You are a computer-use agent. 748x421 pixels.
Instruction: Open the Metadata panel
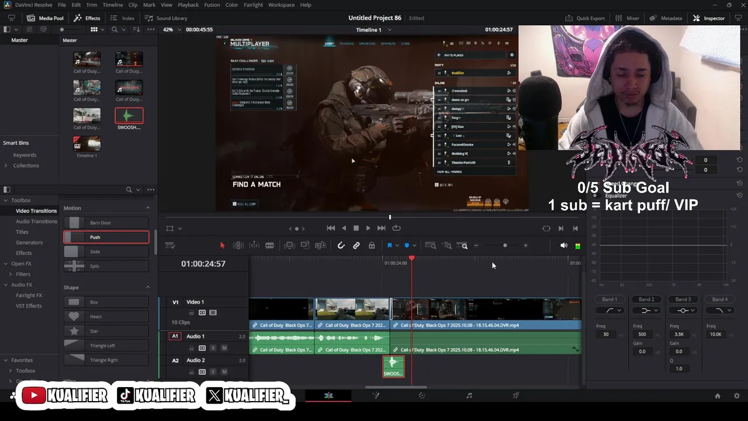tap(665, 18)
